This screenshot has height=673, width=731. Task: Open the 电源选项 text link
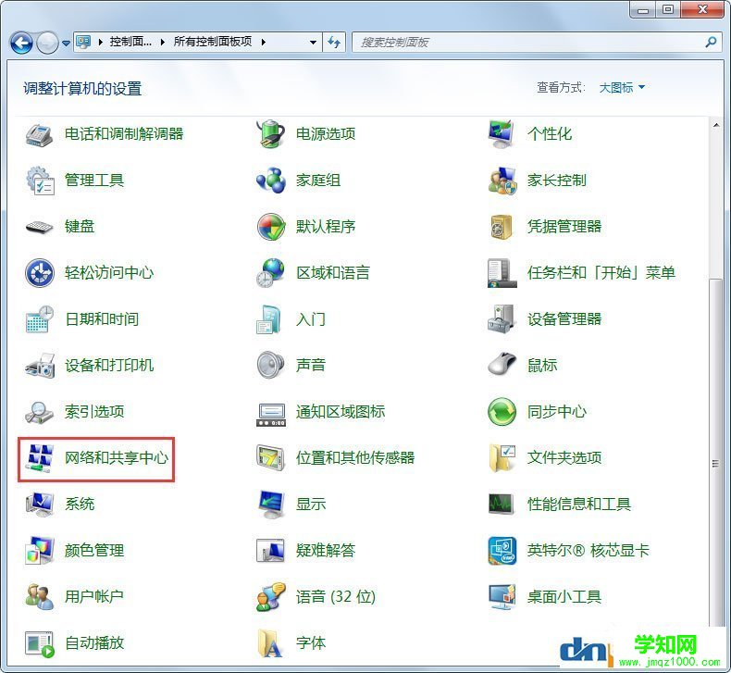pyautogui.click(x=326, y=134)
